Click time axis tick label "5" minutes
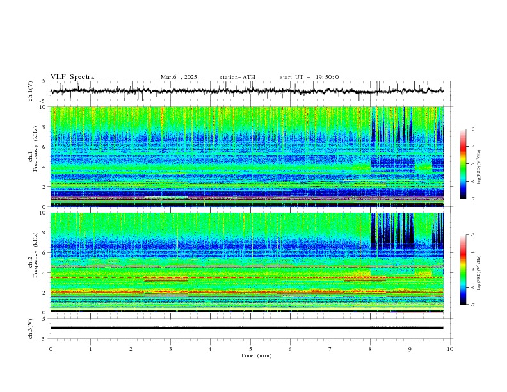The height and width of the screenshot is (392, 507). [x=250, y=349]
